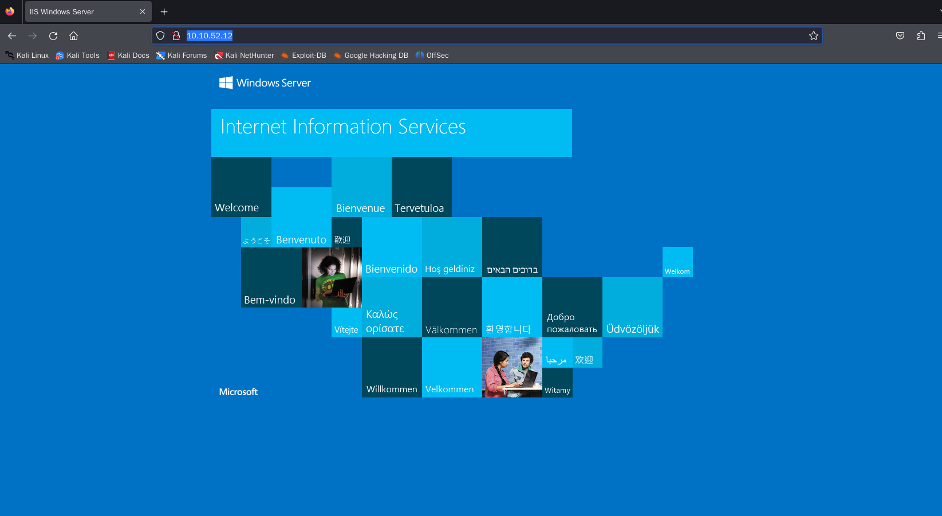Click the Vítejte tile

pos(346,322)
